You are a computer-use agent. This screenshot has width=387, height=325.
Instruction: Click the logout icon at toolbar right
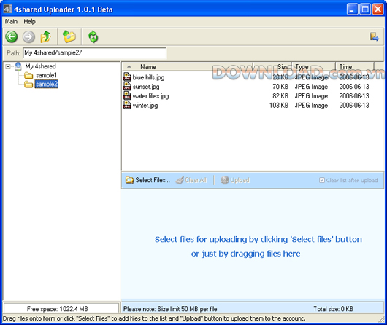click(374, 37)
